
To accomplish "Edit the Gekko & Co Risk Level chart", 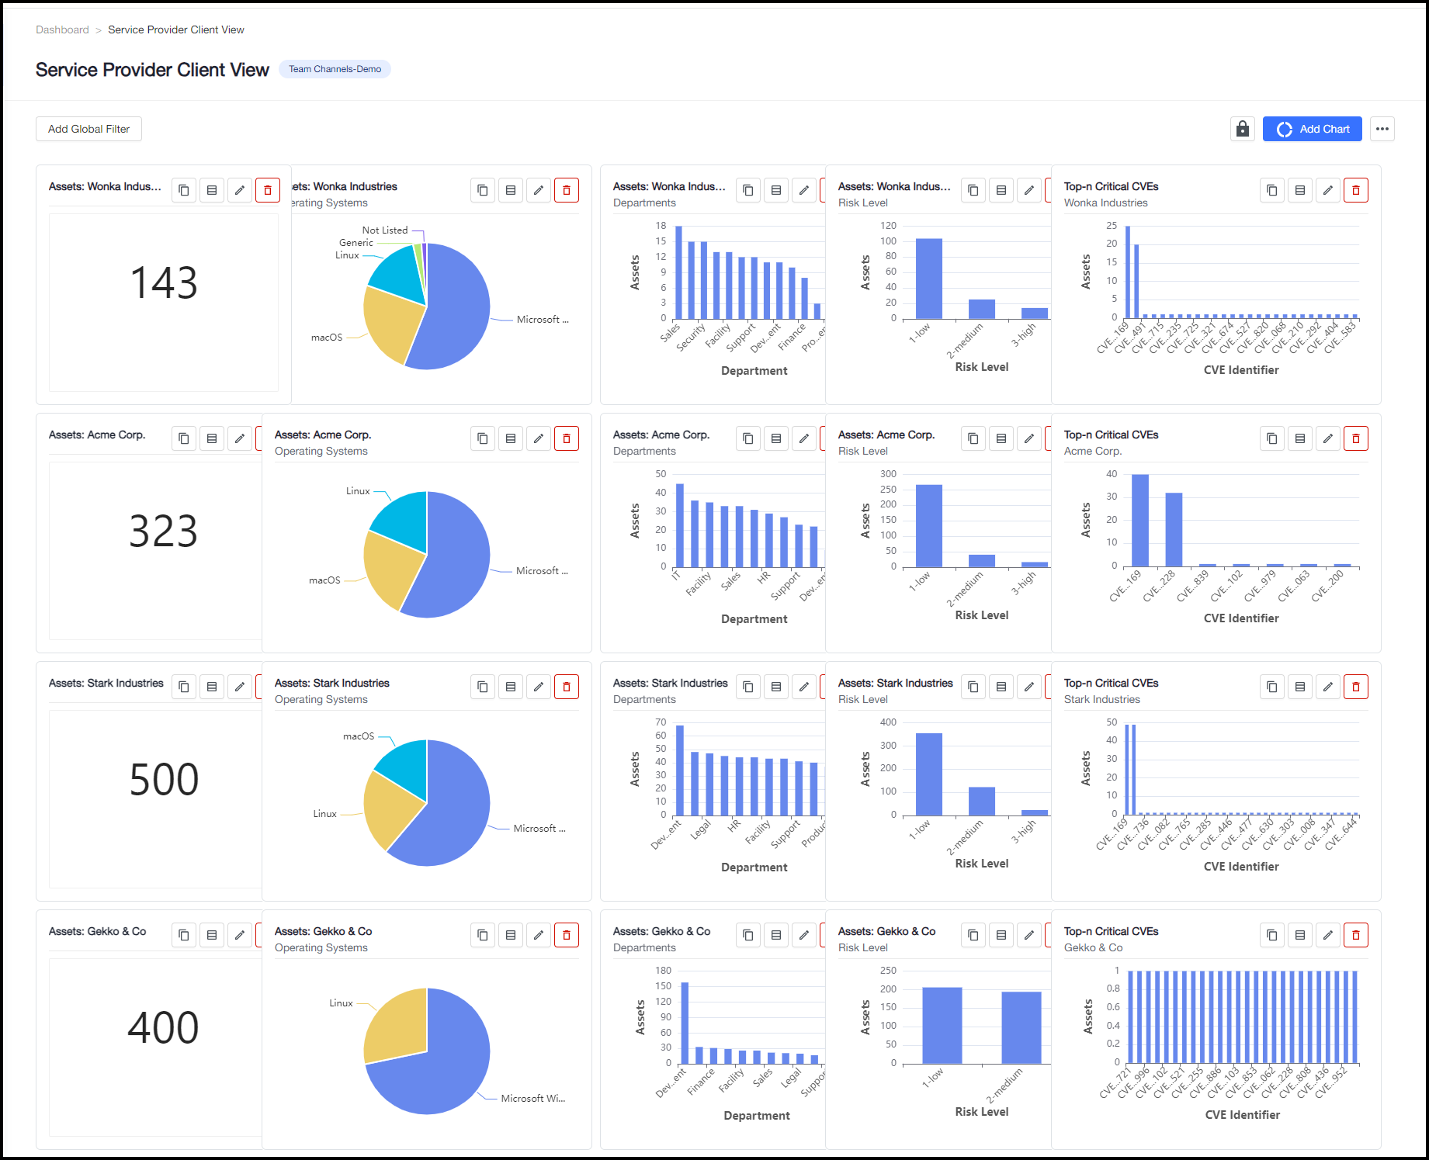I will click(1029, 935).
